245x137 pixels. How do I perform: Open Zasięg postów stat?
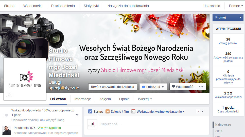coord(228,41)
